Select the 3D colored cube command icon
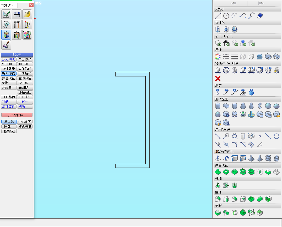Screen dimensions: 282x227 [6, 35]
